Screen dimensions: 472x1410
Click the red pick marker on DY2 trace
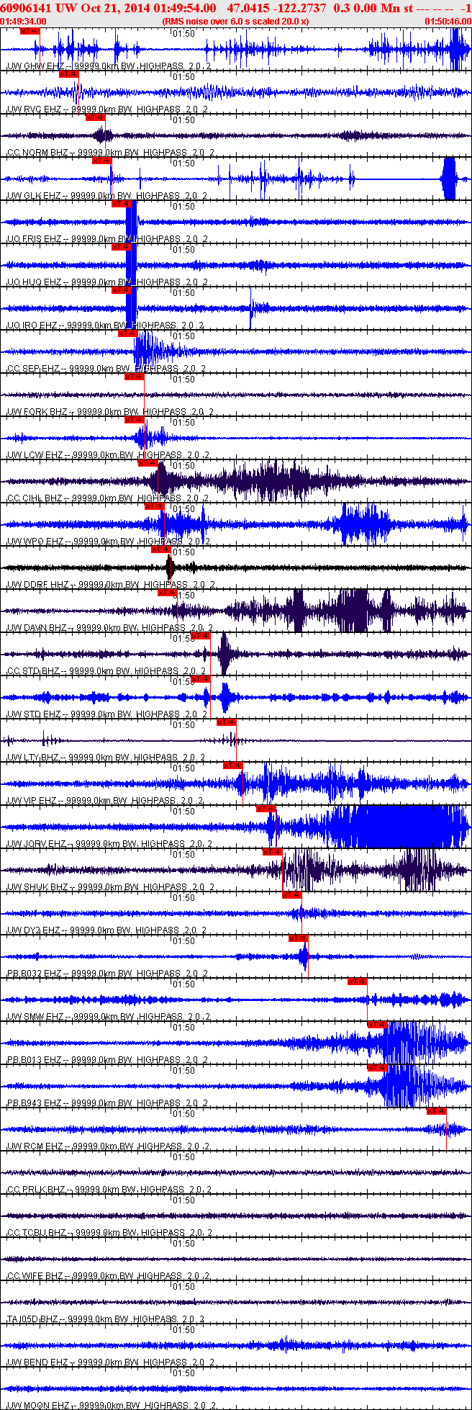click(x=291, y=895)
